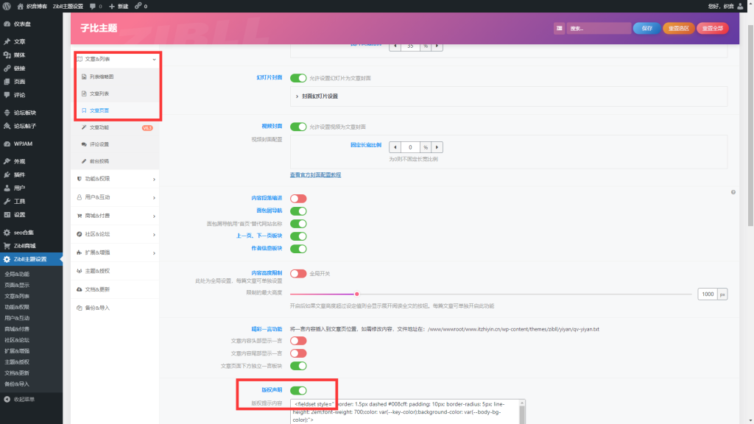Select the 文章列表 sub-tab

pyautogui.click(x=116, y=93)
